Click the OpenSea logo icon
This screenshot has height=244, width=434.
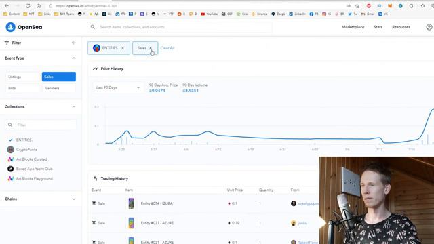(x=11, y=27)
